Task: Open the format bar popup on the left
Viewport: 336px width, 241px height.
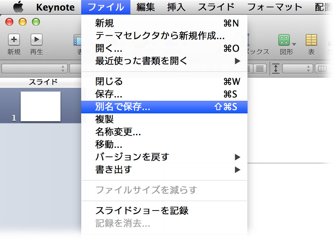Action: click(35, 69)
